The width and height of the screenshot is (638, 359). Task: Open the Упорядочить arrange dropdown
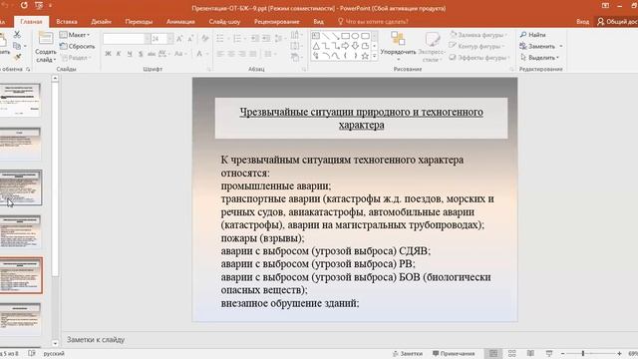click(x=398, y=47)
